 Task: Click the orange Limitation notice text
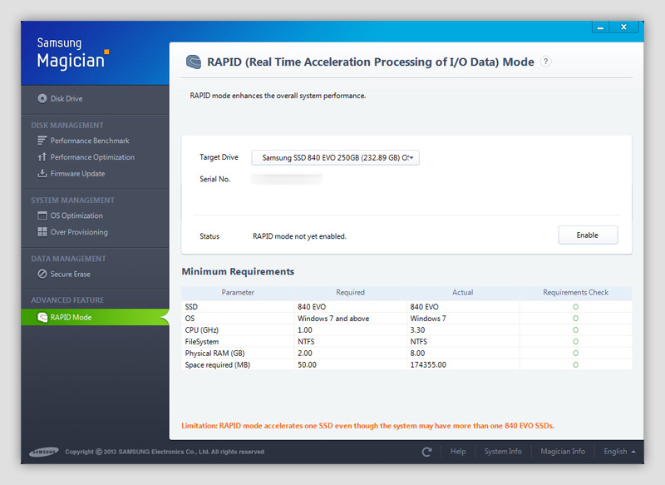pos(367,426)
